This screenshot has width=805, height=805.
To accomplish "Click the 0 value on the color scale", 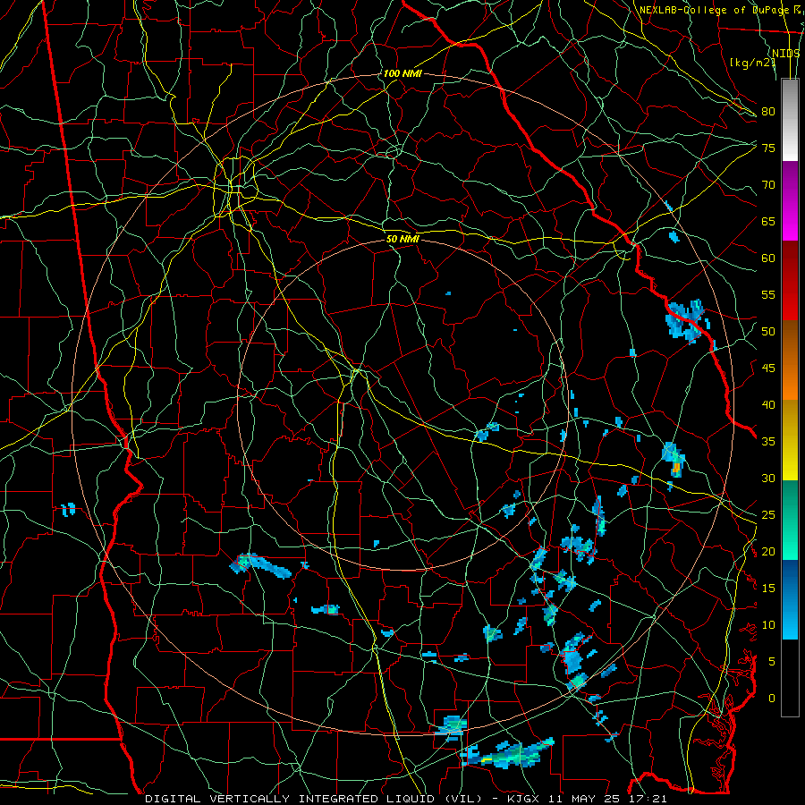I will click(772, 699).
